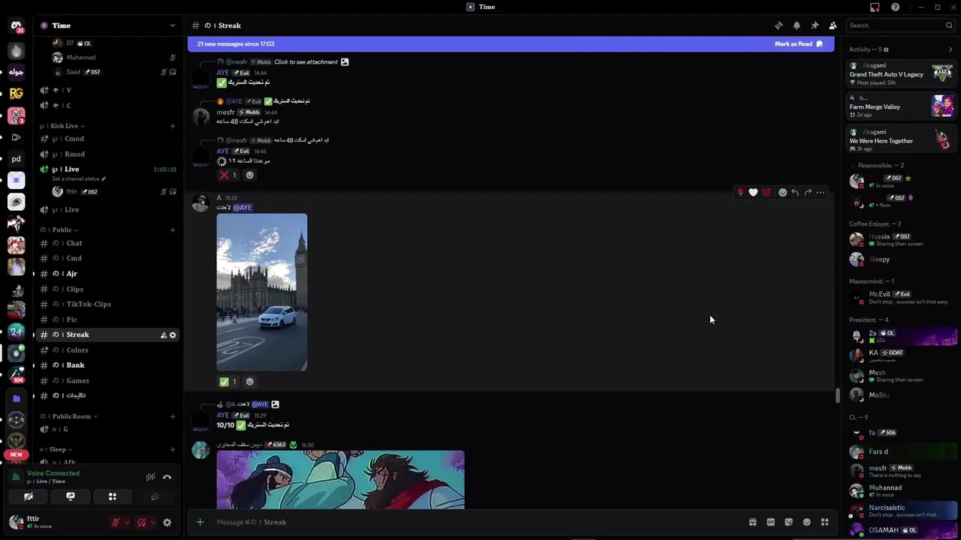The image size is (961, 540).
Task: Toggle noise suppression in voice panel
Action: coord(150,477)
